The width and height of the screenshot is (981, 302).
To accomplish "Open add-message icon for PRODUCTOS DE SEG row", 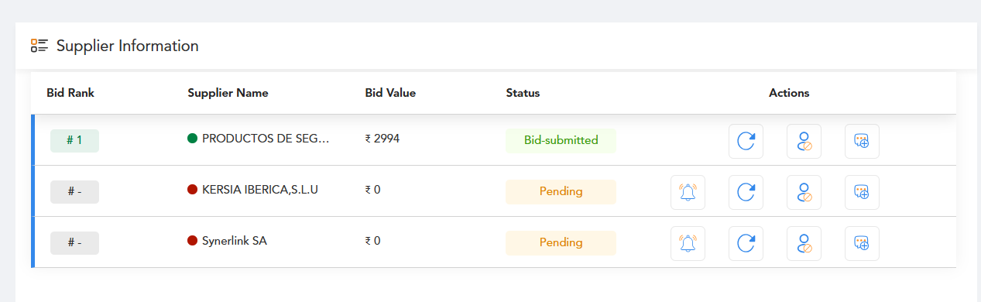I will point(862,141).
